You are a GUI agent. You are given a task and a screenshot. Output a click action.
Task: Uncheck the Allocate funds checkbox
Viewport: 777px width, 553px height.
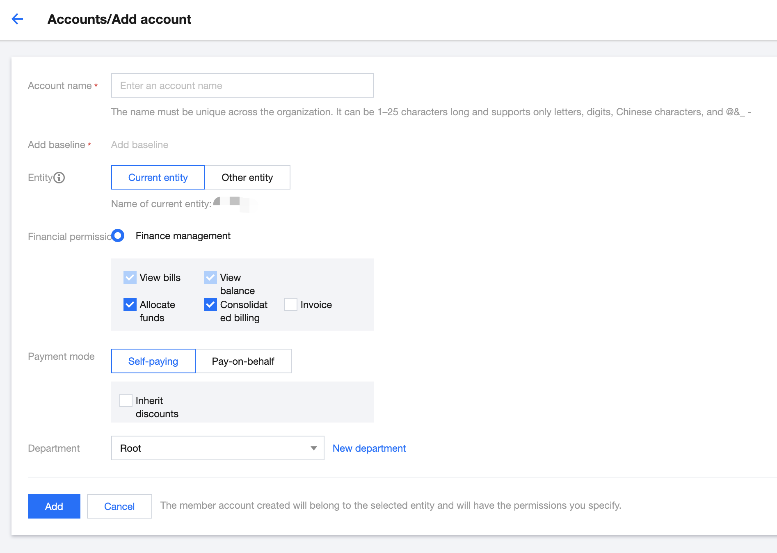(130, 304)
